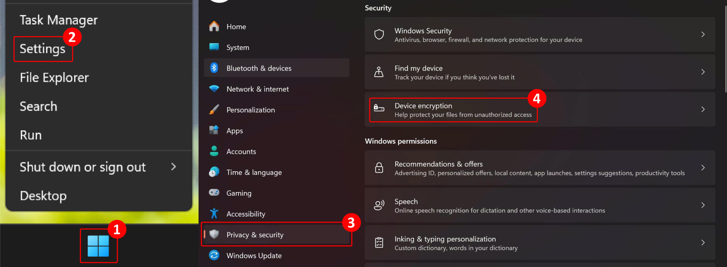Click the Home icon in sidebar
727x267 pixels.
point(214,27)
